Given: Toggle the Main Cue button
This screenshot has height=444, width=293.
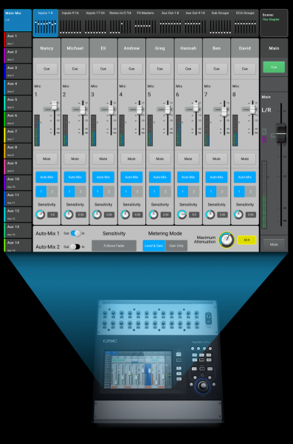Looking at the screenshot, I should [x=274, y=67].
